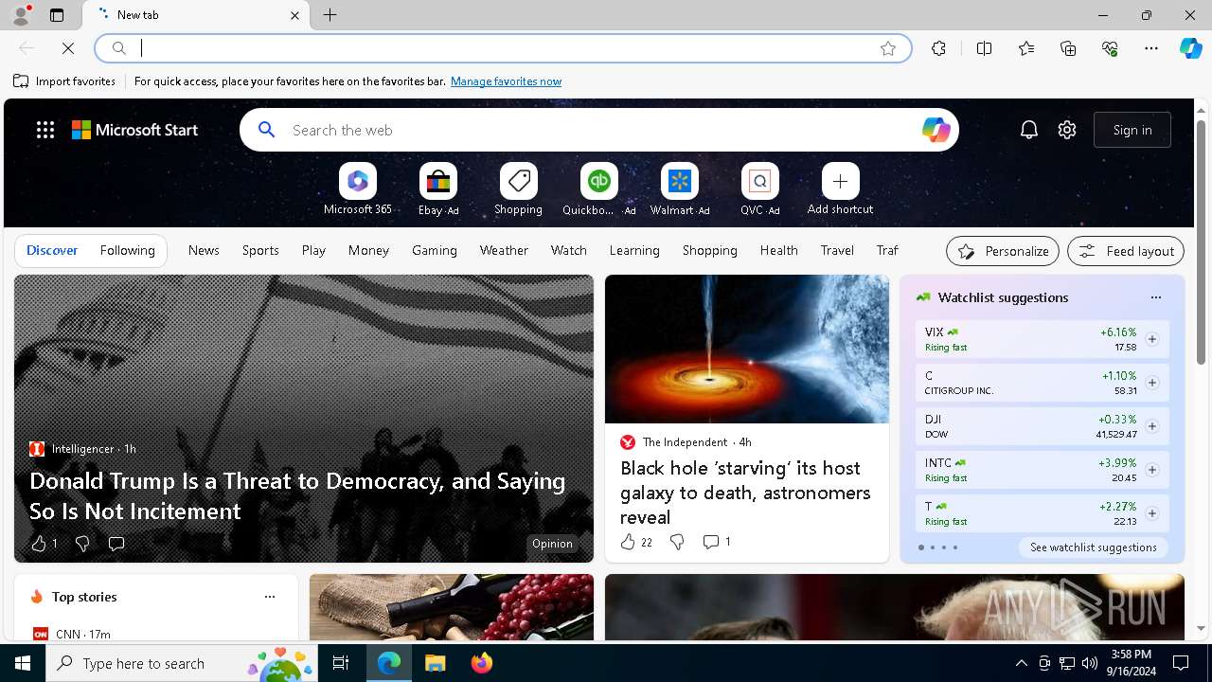Launch Copilot from the web search box

[x=936, y=130]
